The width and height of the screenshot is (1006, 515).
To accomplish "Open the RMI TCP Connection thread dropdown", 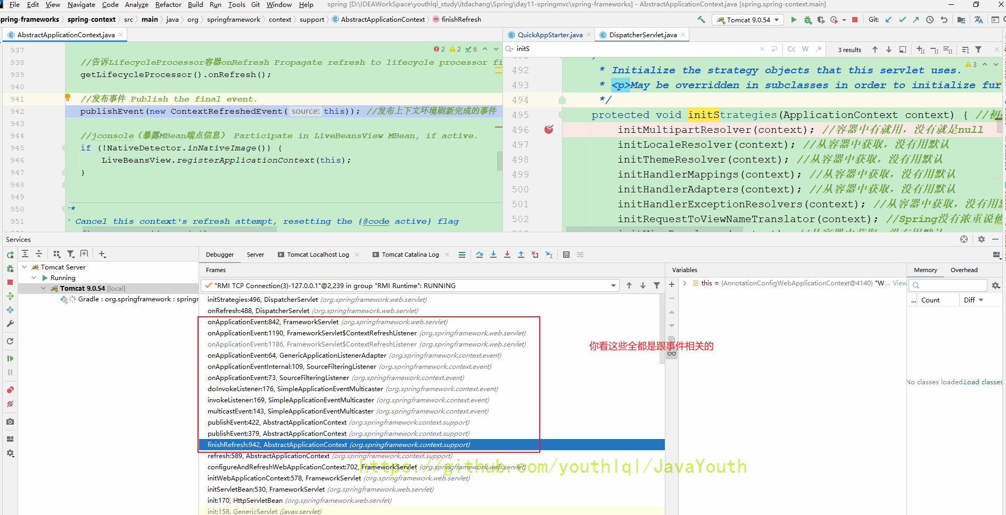I will coord(613,285).
